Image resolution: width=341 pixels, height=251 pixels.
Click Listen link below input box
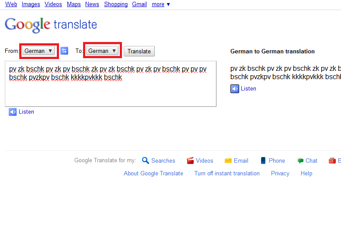(26, 112)
